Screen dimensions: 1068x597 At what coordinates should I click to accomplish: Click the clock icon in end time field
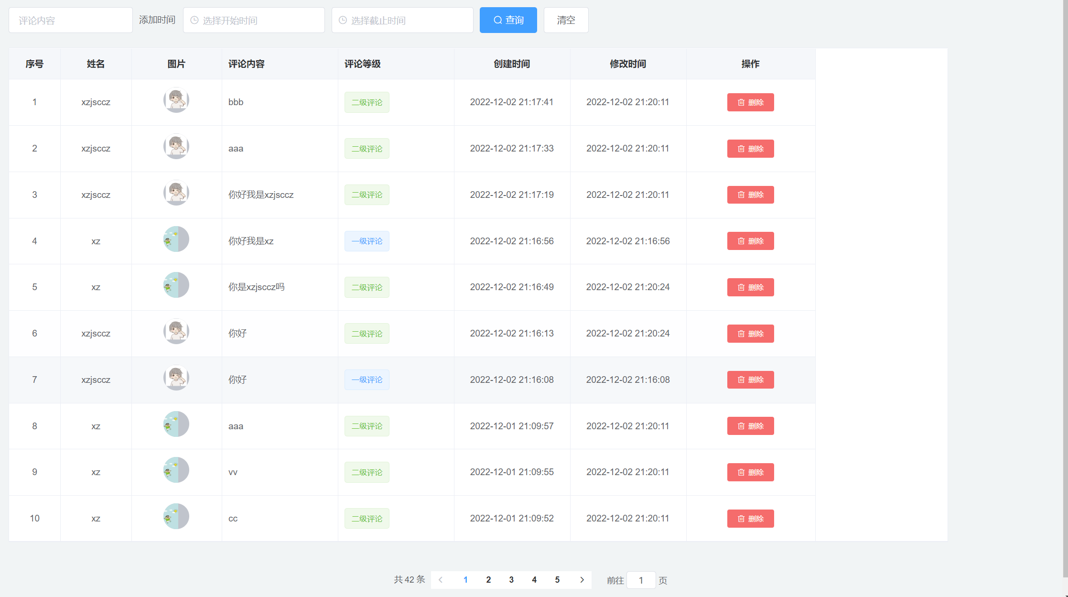pos(343,20)
